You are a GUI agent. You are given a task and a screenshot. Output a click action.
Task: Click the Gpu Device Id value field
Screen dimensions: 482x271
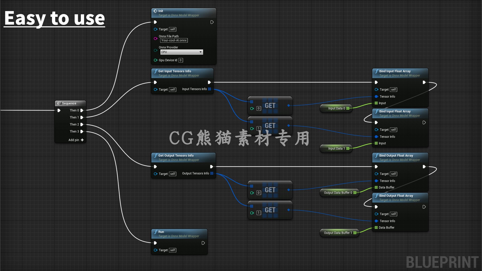click(180, 60)
